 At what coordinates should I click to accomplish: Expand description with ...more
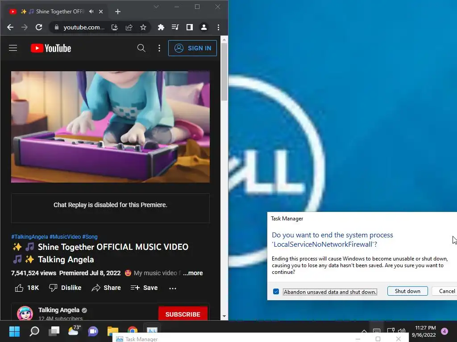tap(193, 273)
